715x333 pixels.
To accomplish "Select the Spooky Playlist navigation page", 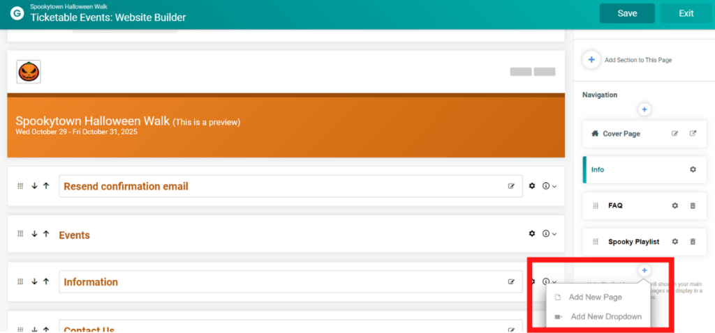I will pos(644,242).
